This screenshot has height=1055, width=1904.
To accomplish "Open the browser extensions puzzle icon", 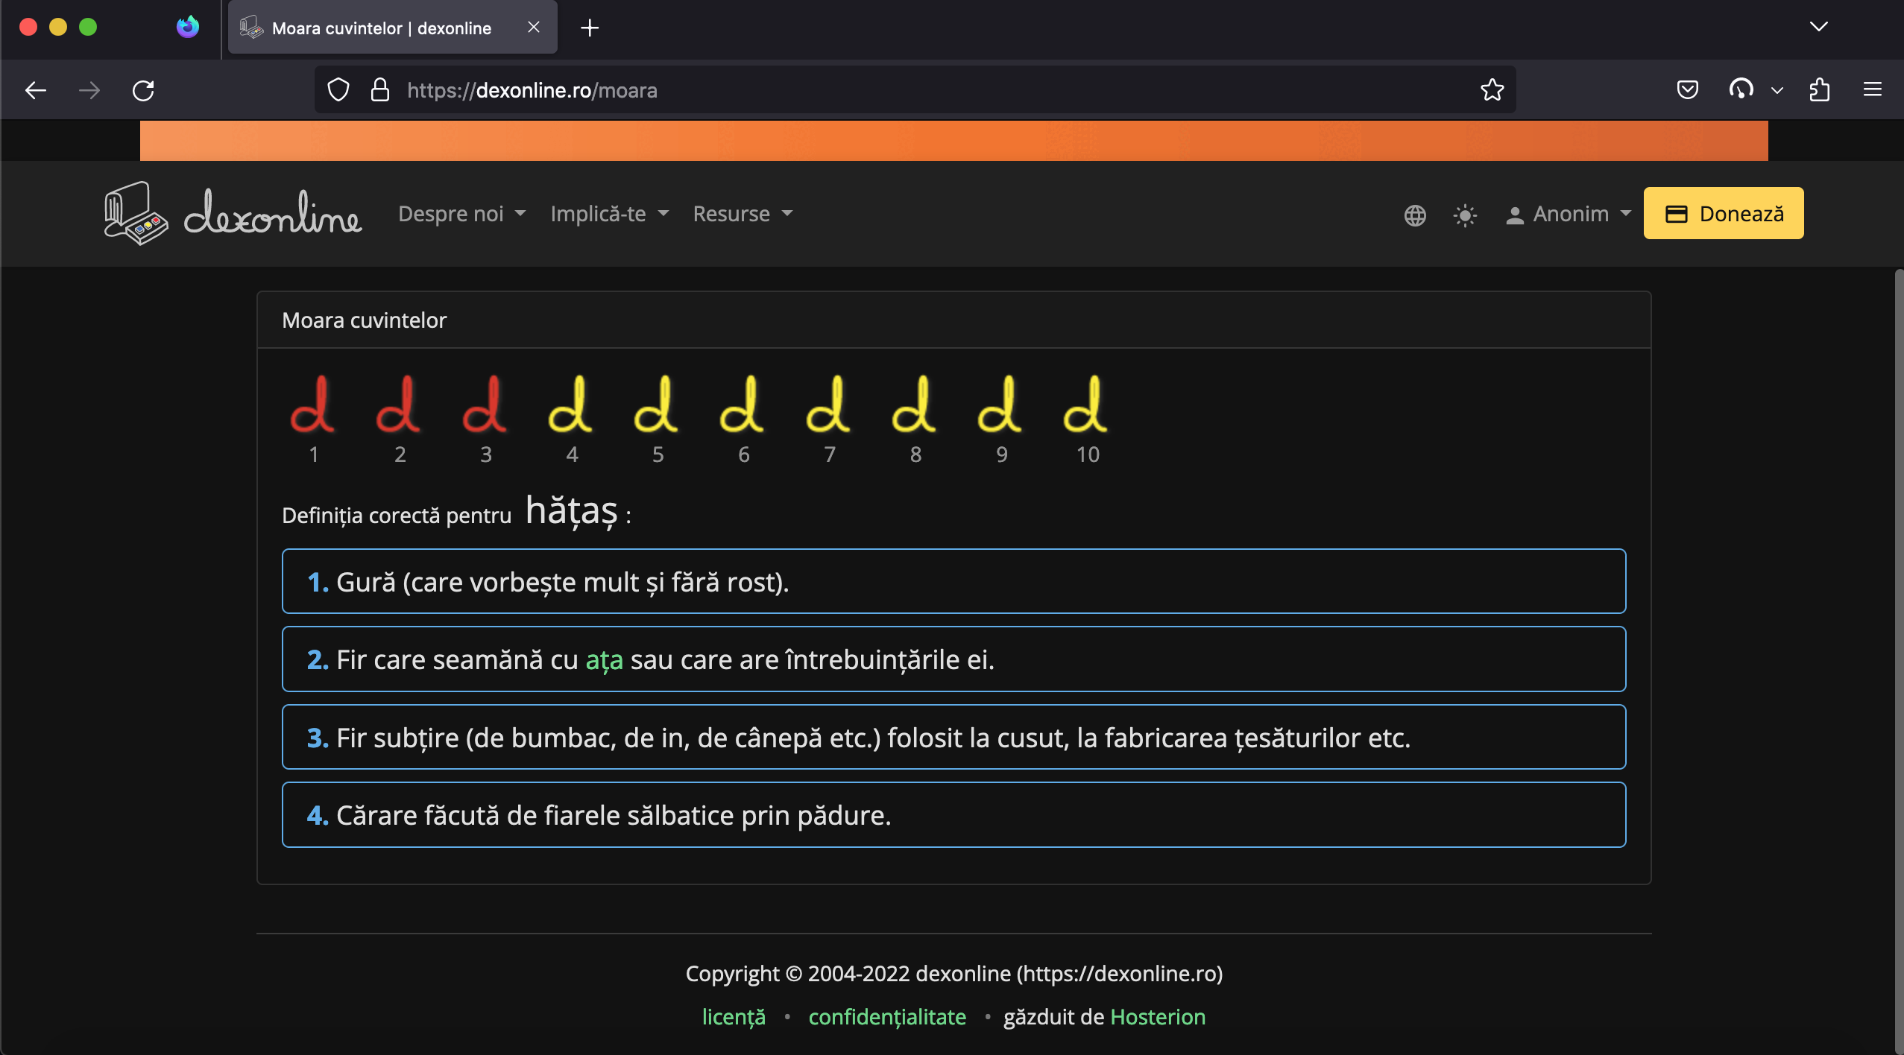I will (1819, 89).
